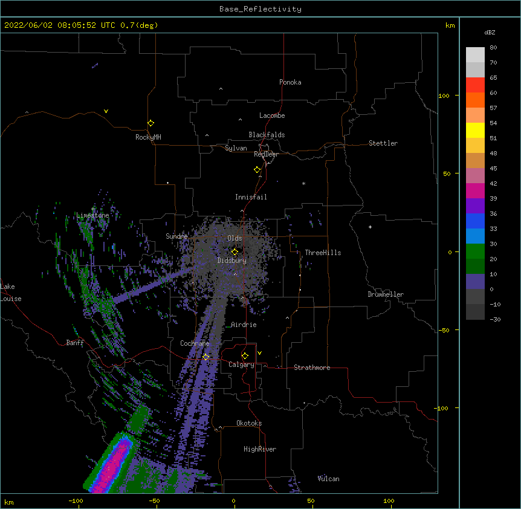Select the yellow diamond marker south of RedDeer

257,170
